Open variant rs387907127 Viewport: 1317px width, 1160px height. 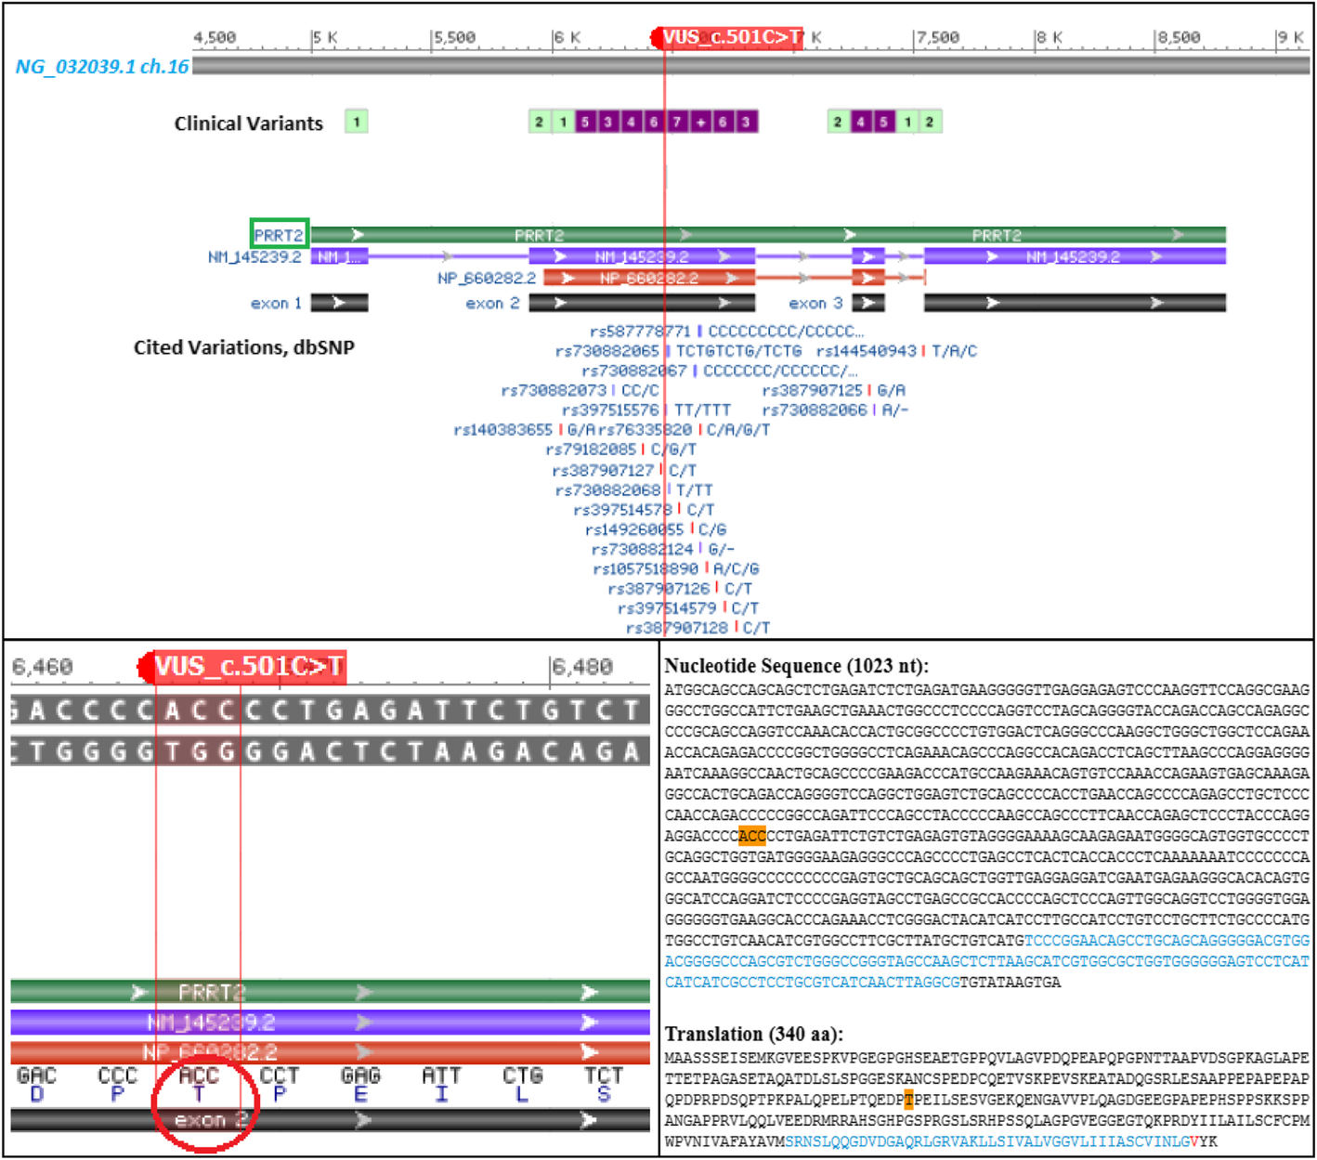coord(603,470)
